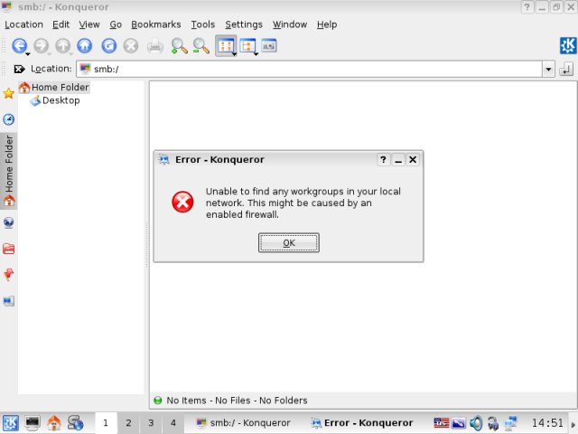Switch to Icon View mode
578x434 pixels.
click(x=225, y=46)
